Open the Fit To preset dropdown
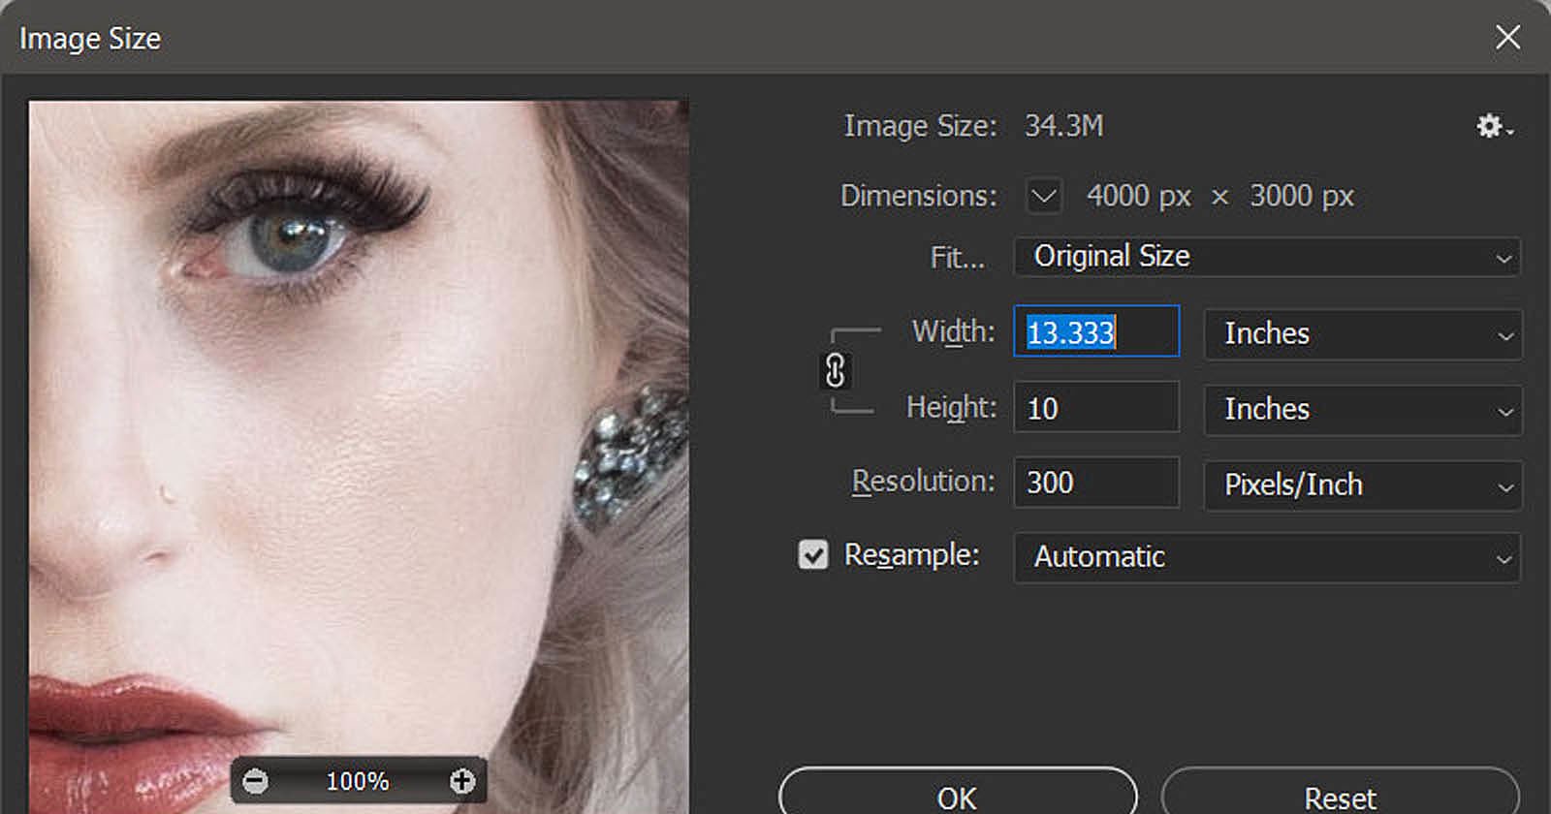This screenshot has height=814, width=1551. tap(1267, 257)
